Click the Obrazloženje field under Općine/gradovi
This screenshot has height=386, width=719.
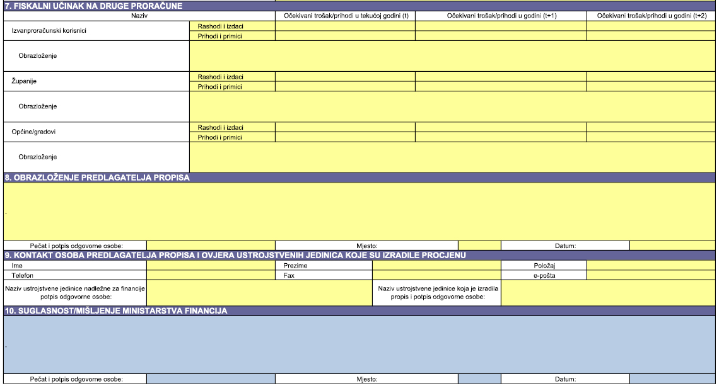452,157
